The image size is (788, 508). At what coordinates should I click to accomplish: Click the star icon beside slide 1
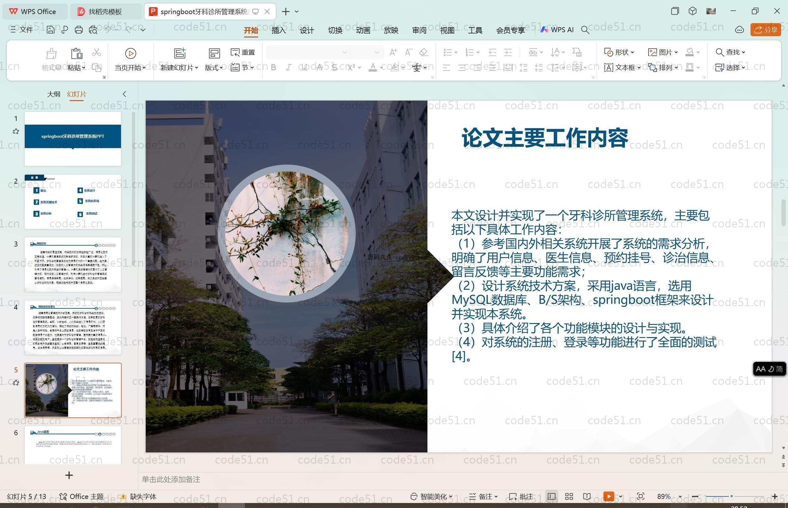pyautogui.click(x=16, y=131)
